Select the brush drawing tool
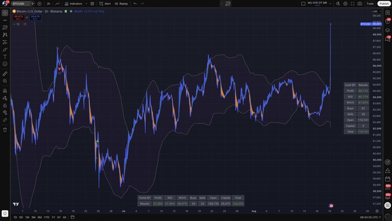 coord(5,49)
